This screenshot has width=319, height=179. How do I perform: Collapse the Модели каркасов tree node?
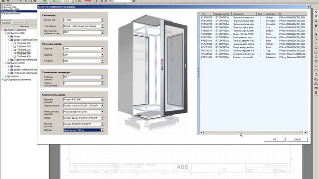[x=2, y=30]
